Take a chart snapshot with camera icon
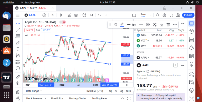The width and height of the screenshot is (202, 102). pyautogui.click(x=178, y=15)
